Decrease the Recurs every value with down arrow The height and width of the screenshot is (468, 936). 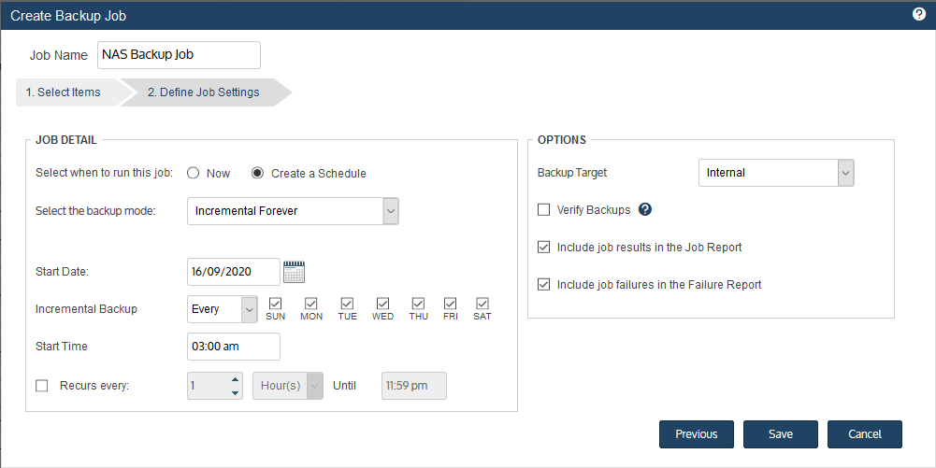236,393
